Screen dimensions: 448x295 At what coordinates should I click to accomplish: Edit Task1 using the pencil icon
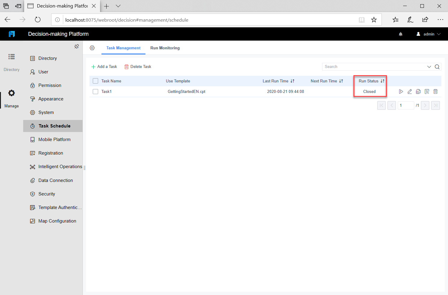[x=409, y=91]
